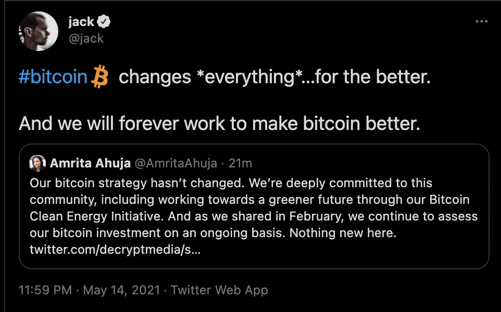Open Amrita Ahuja's small avatar
This screenshot has width=501, height=312.
pyautogui.click(x=37, y=163)
